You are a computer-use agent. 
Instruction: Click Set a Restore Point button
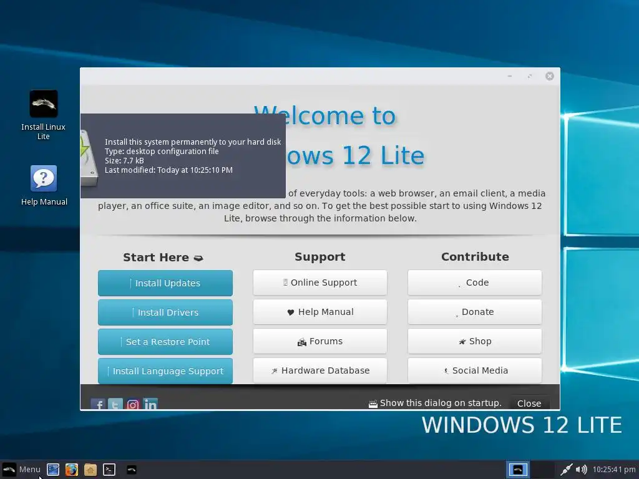(165, 342)
